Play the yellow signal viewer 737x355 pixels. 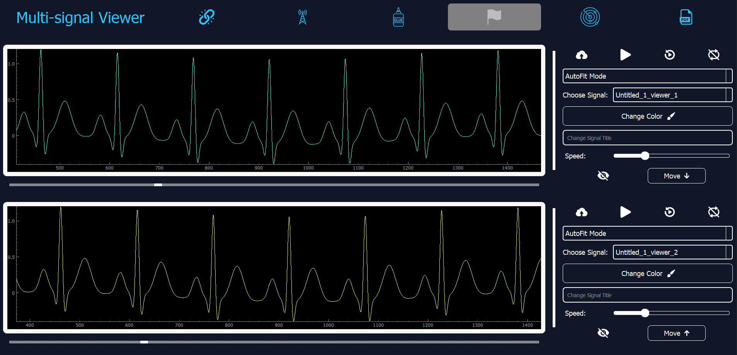point(625,212)
